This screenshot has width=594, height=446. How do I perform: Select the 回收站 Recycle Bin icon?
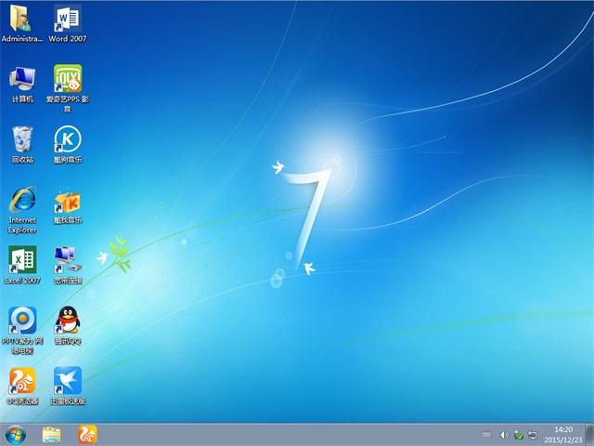(22, 145)
